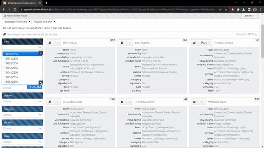The height and width of the screenshot is (148, 264).
Task: Click the team filter header
Action: pos(22,136)
